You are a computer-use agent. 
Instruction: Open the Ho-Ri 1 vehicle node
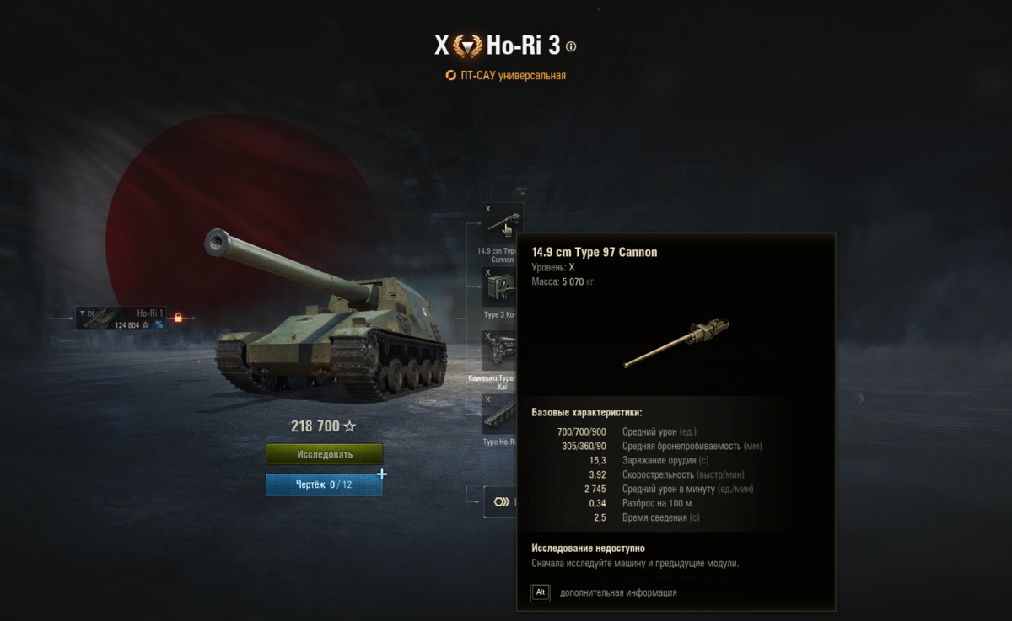121,318
